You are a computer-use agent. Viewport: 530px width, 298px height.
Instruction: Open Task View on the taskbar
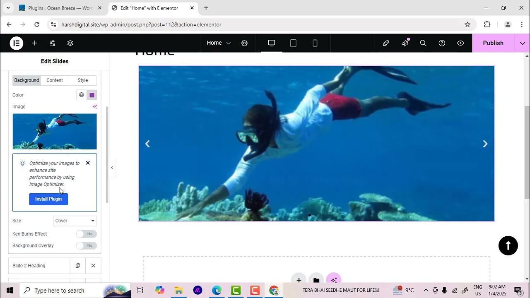click(x=140, y=290)
